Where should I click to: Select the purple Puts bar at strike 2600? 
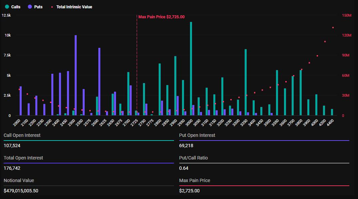coord(99,82)
